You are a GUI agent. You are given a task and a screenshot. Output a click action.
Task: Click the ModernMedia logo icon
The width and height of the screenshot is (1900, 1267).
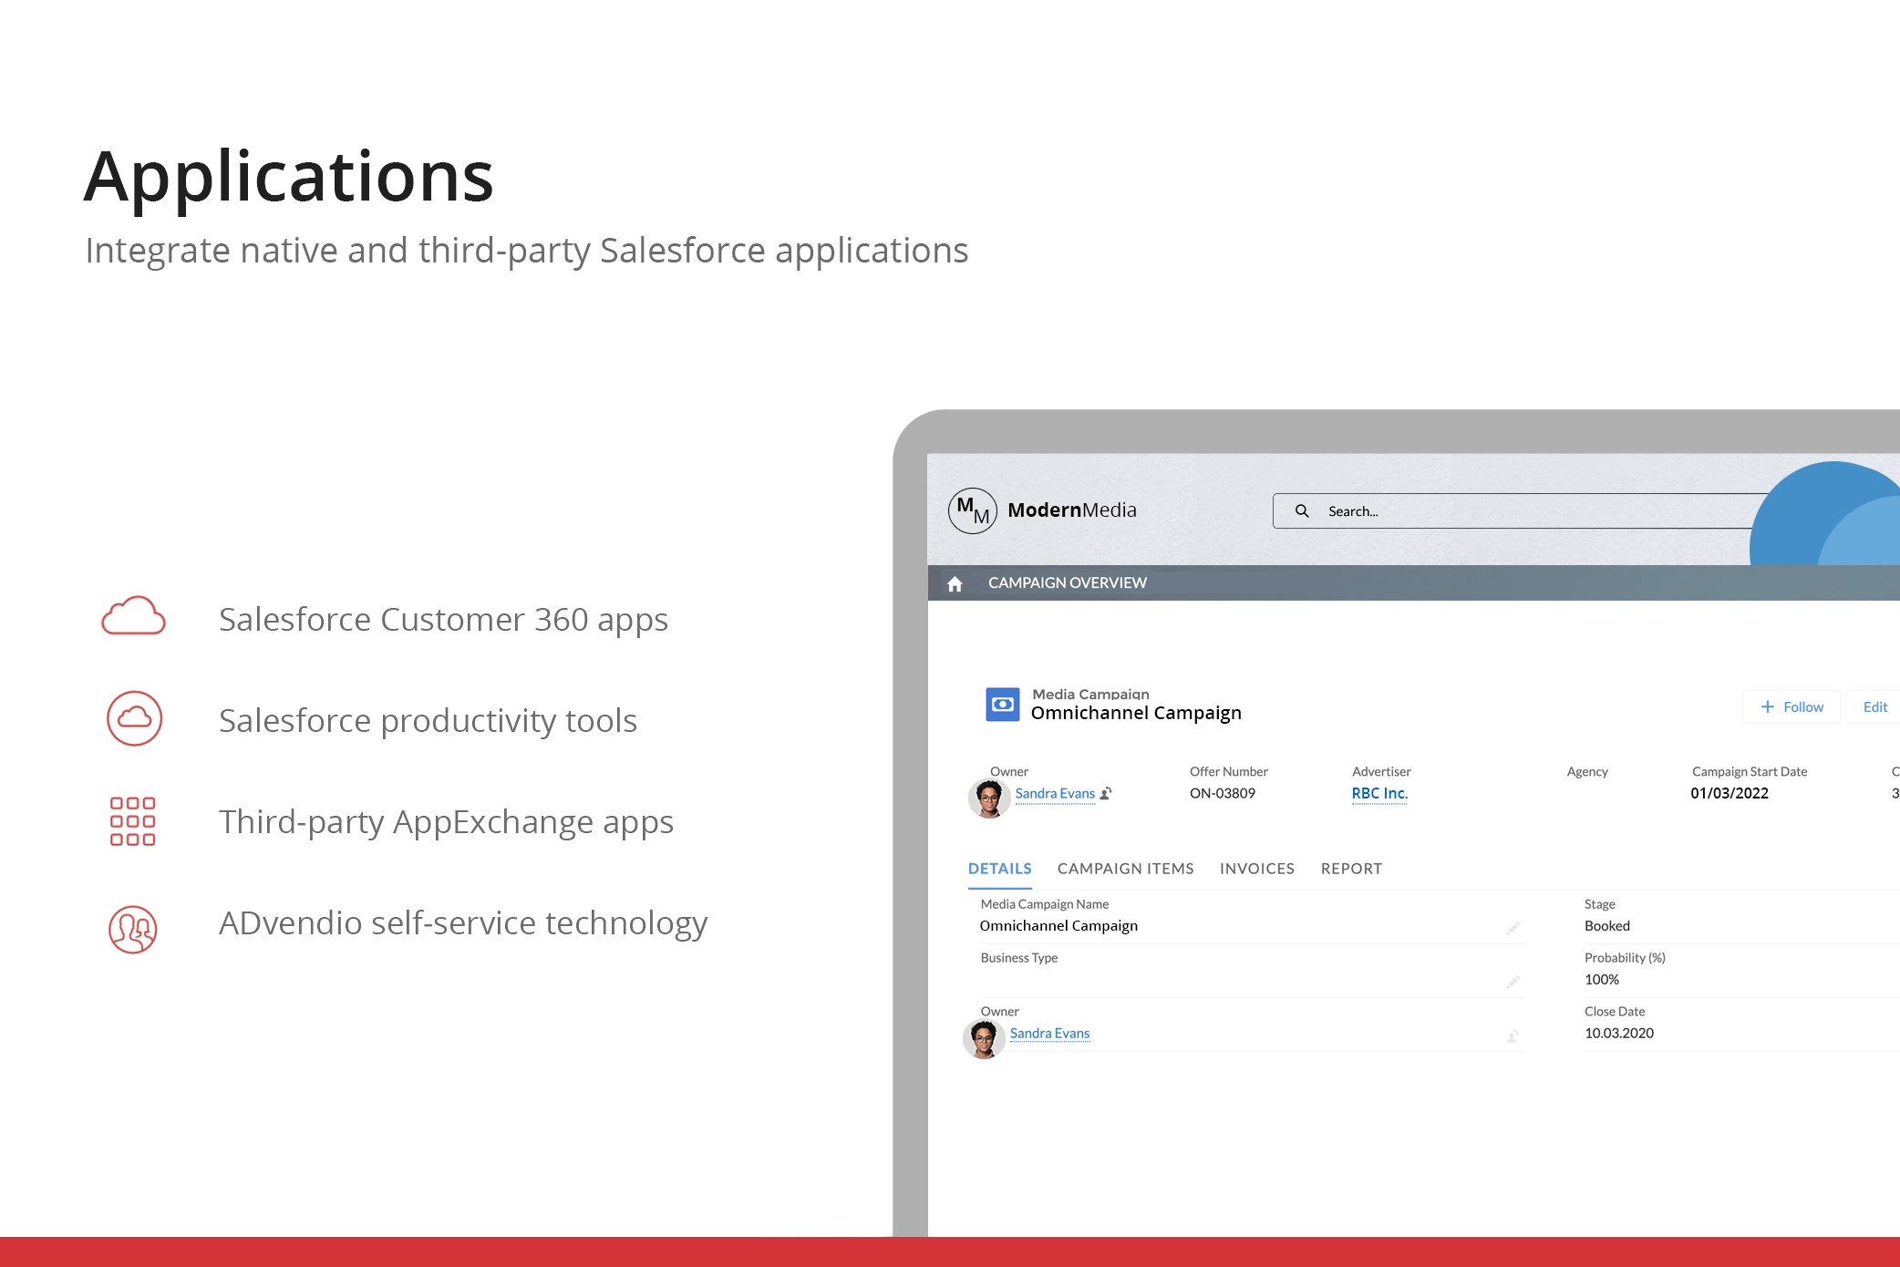click(973, 510)
